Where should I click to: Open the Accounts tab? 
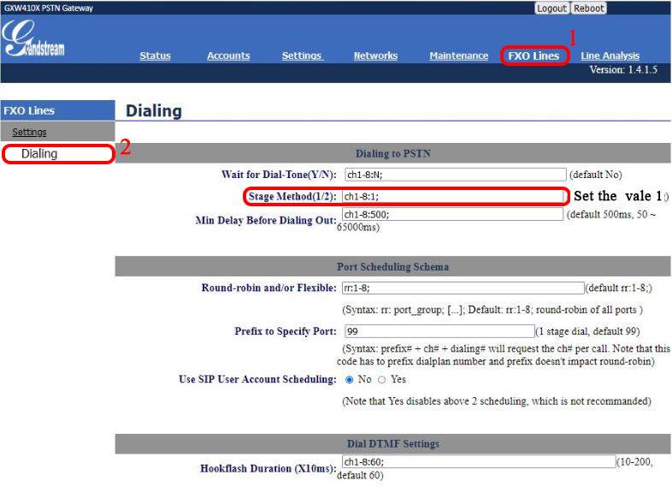228,56
